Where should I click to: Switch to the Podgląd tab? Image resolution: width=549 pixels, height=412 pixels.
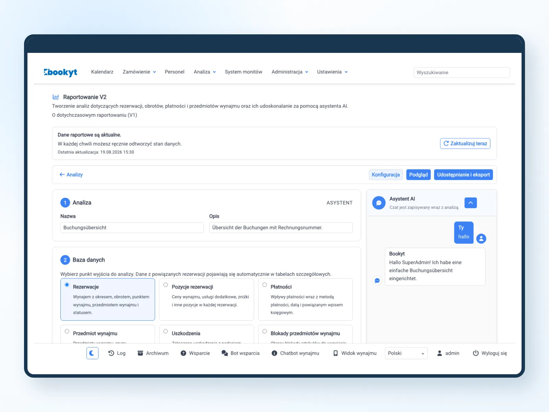pyautogui.click(x=418, y=175)
